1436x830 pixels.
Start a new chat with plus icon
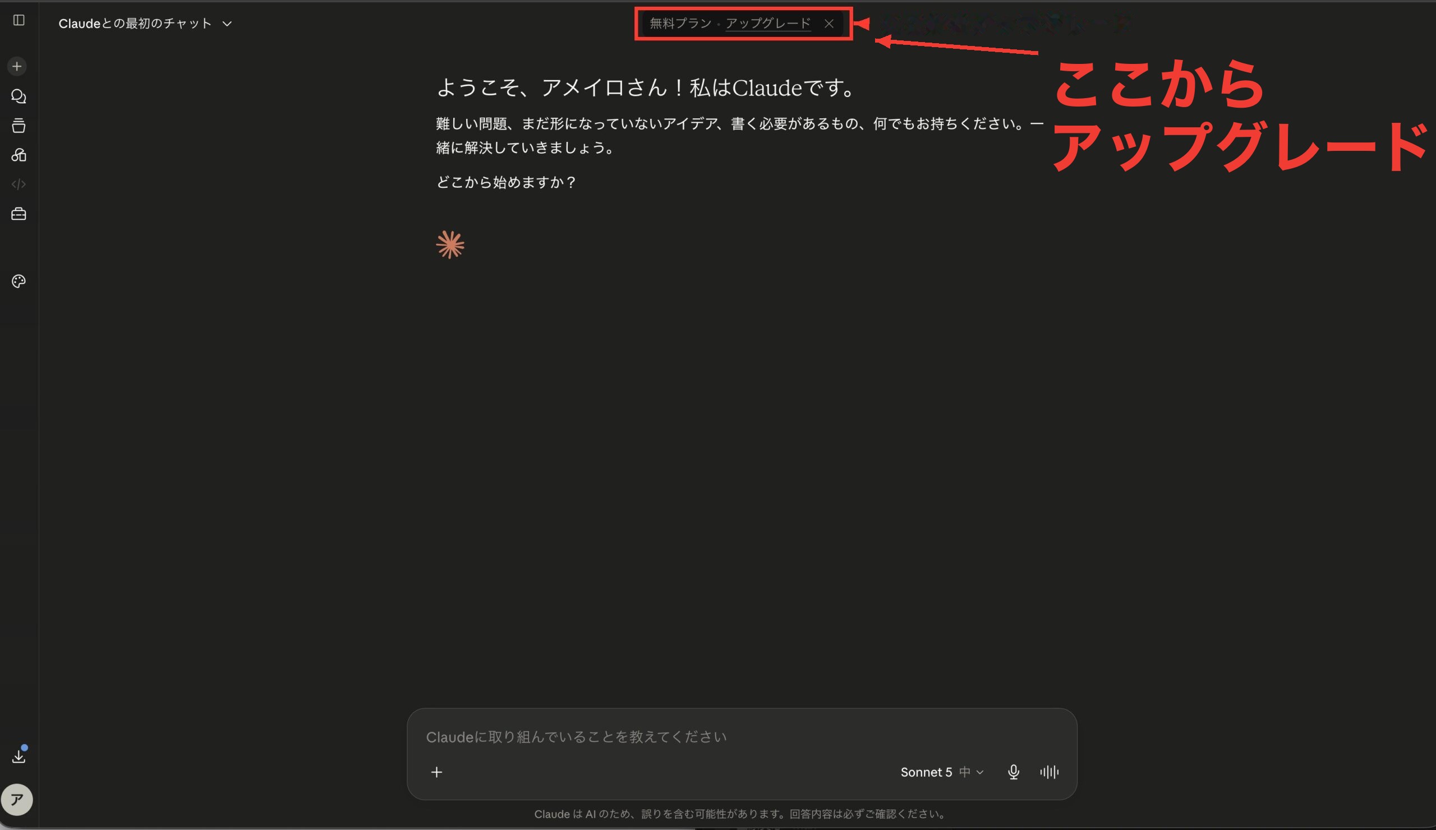(17, 66)
